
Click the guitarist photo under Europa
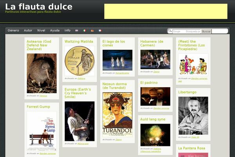pos(80,121)
